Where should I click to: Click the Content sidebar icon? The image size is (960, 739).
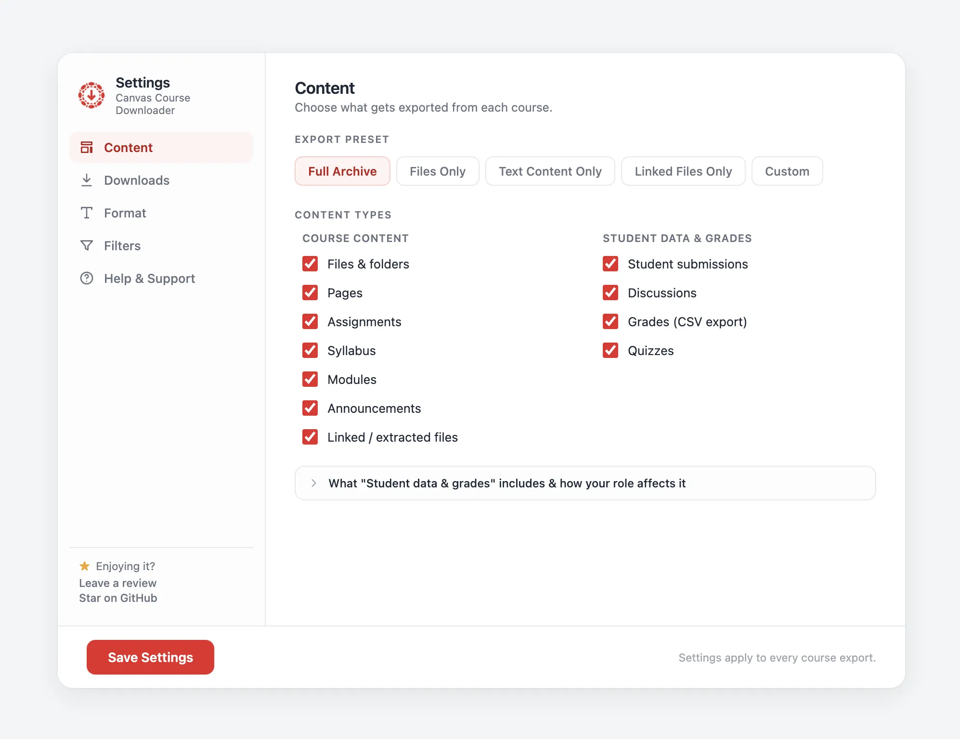click(x=87, y=147)
